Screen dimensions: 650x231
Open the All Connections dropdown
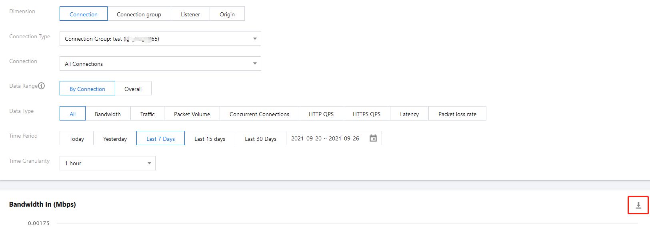point(255,63)
